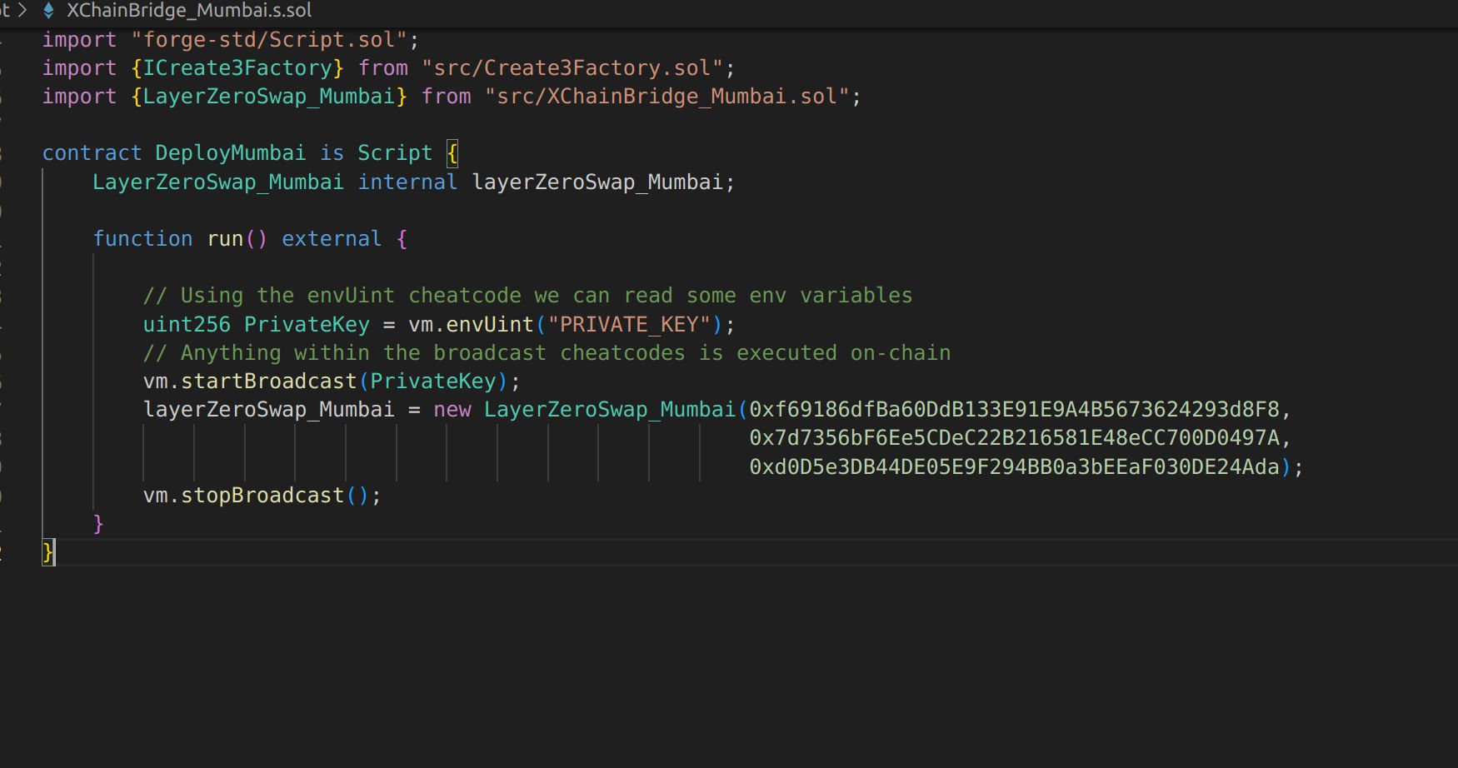Viewport: 1458px width, 768px height.
Task: Click the envUint call after vm
Action: coord(490,325)
